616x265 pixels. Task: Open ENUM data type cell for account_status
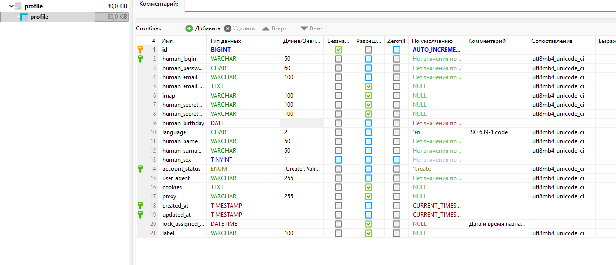tap(244, 169)
